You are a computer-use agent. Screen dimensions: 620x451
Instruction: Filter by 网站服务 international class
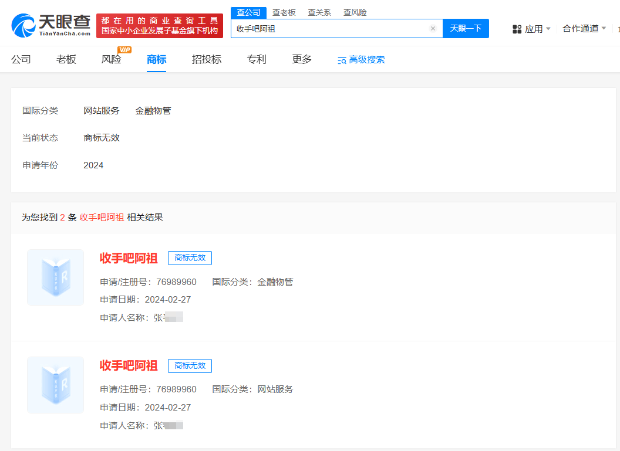pyautogui.click(x=102, y=110)
